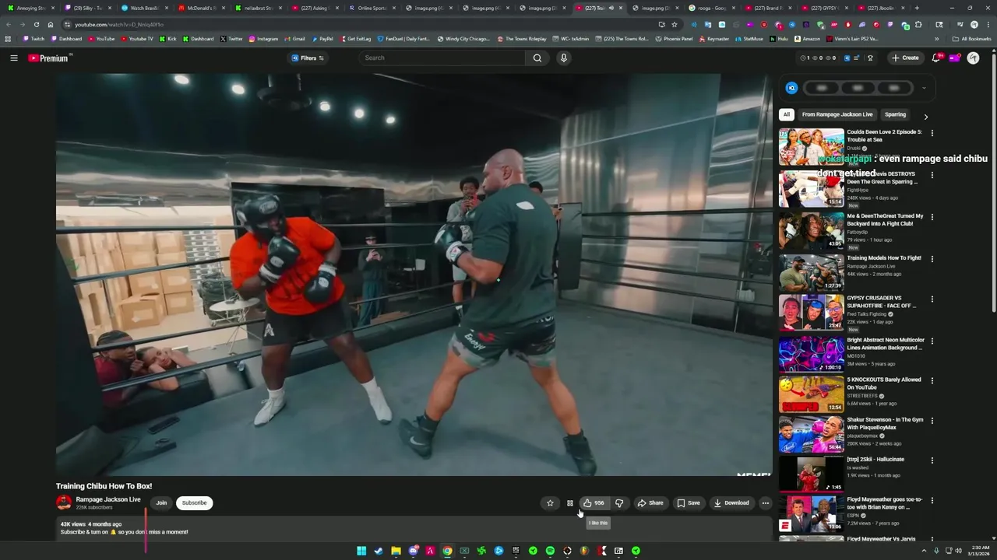Open more actions ellipsis under video
This screenshot has width=997, height=560.
(x=765, y=503)
